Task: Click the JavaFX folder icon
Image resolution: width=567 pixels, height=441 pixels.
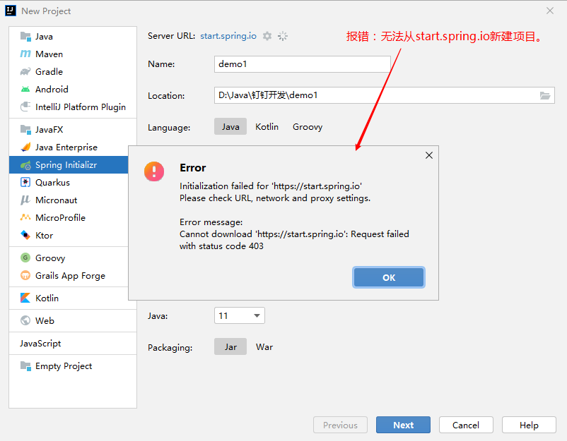Action: [25, 129]
